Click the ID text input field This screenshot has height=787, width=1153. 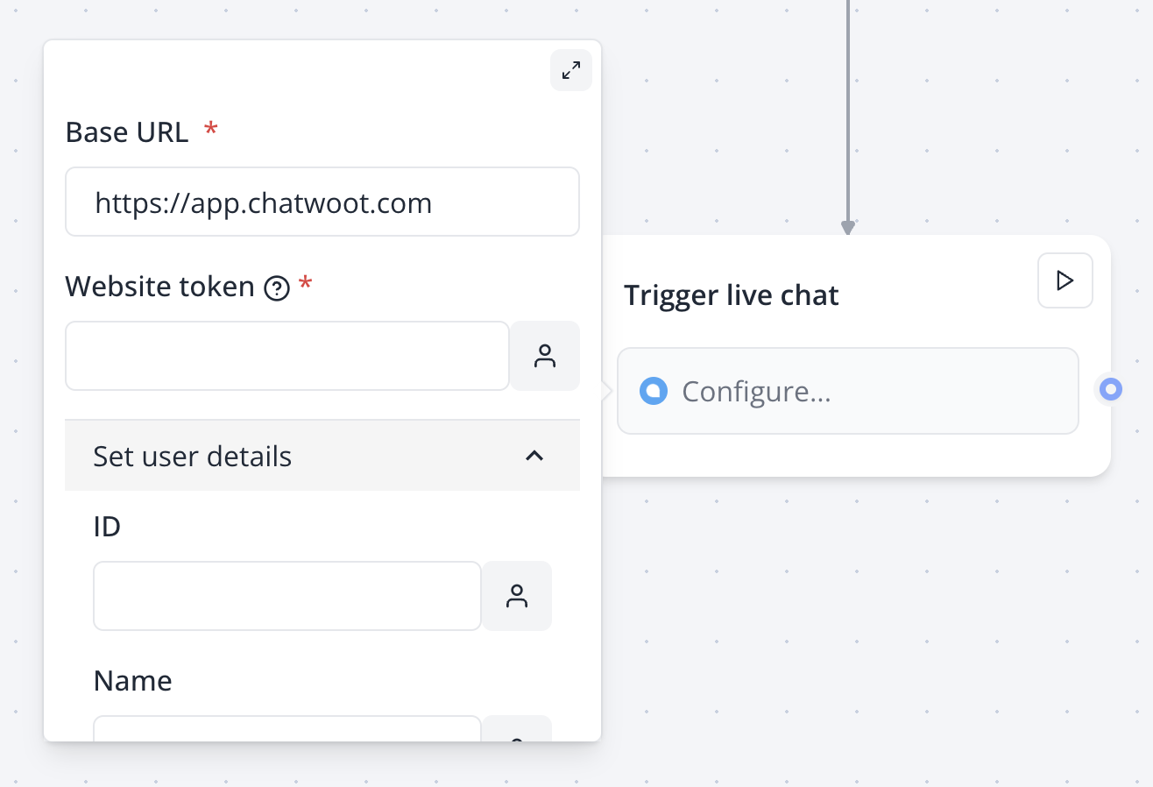click(287, 596)
